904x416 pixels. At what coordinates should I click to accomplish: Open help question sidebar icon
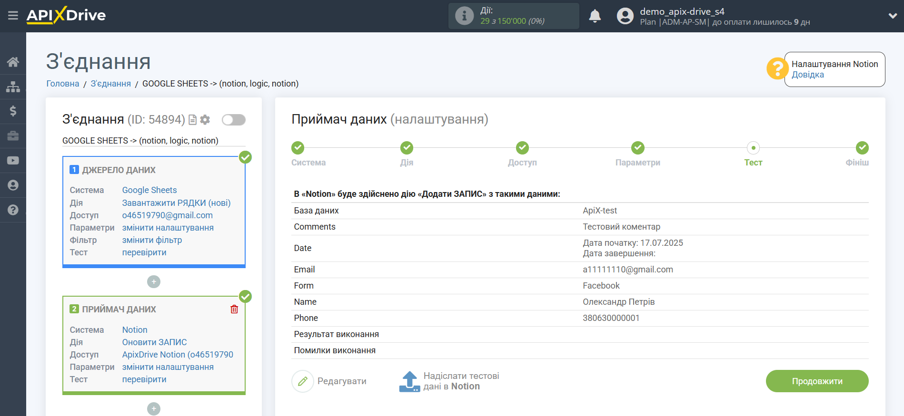click(13, 210)
